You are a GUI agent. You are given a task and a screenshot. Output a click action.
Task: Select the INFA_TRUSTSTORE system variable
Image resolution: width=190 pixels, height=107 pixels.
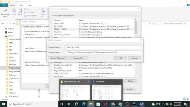pos(94,73)
